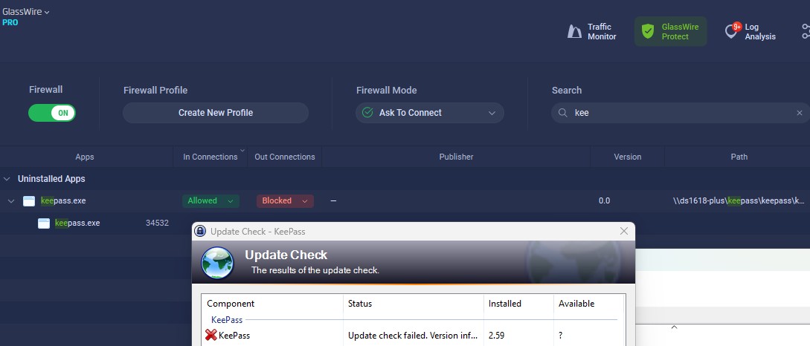This screenshot has height=346, width=810.
Task: Turn off the Firewall ON switch
Action: [x=52, y=113]
